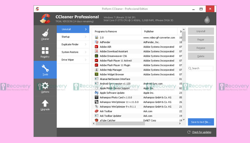The image size is (250, 143).
Task: Sort by Programs to Remove column header
Action: 117,31
